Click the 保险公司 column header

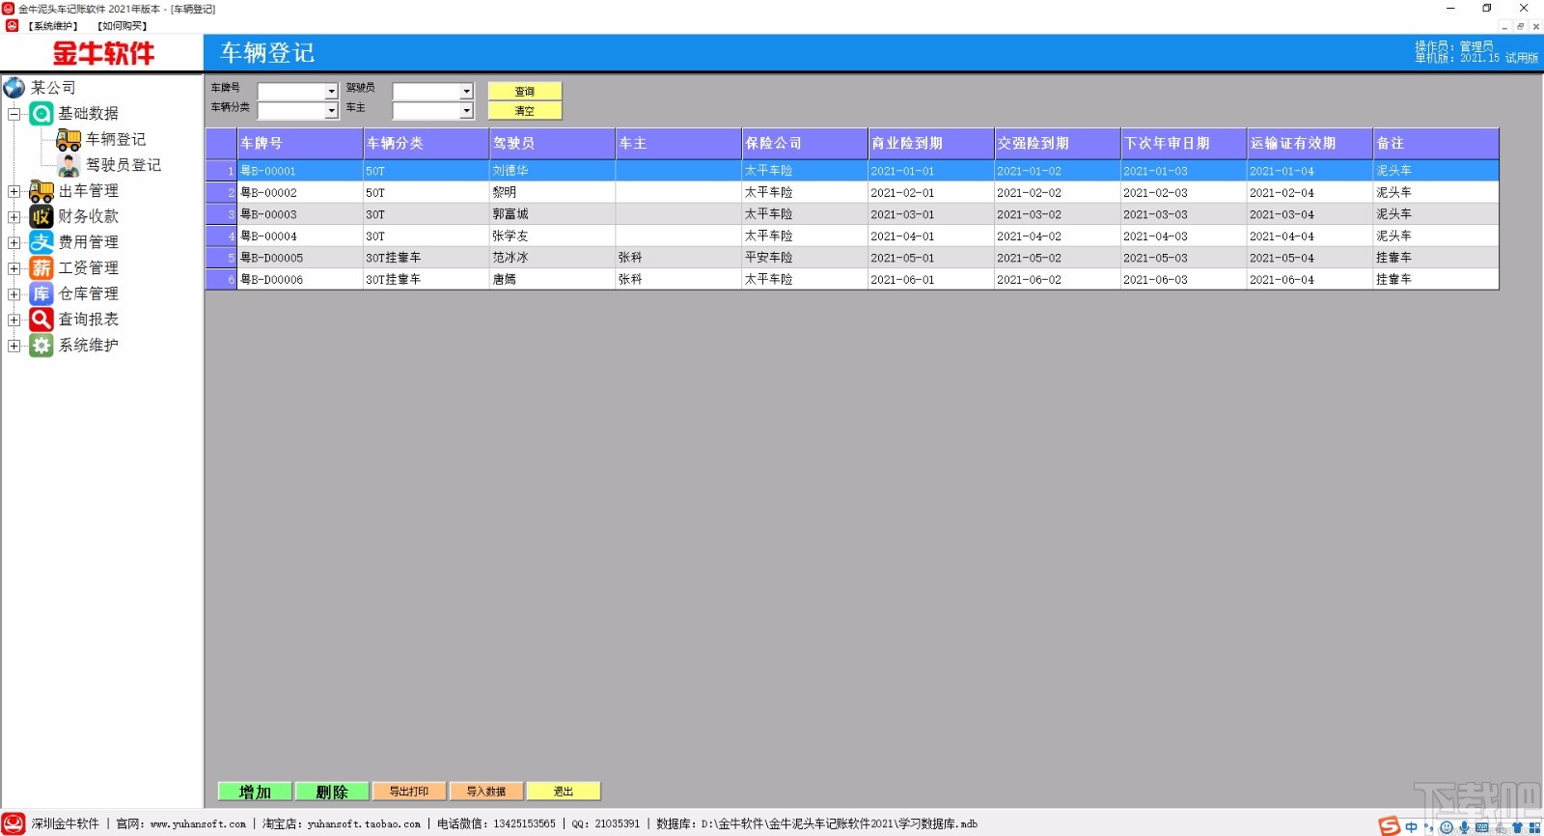[805, 144]
